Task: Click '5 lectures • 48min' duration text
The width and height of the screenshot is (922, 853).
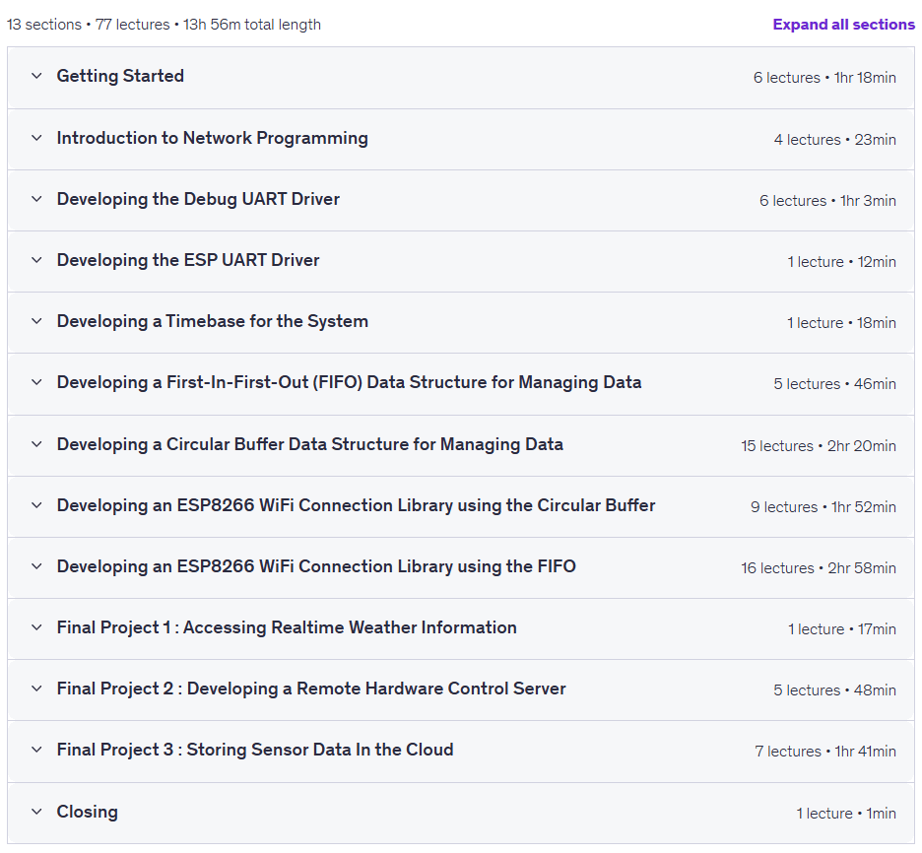Action: pos(835,690)
